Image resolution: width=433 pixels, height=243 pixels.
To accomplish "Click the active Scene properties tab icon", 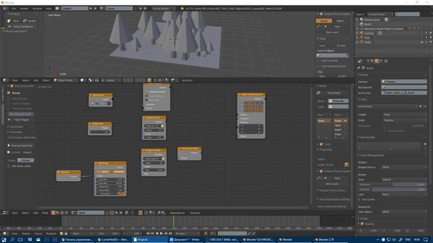I will click(x=377, y=61).
